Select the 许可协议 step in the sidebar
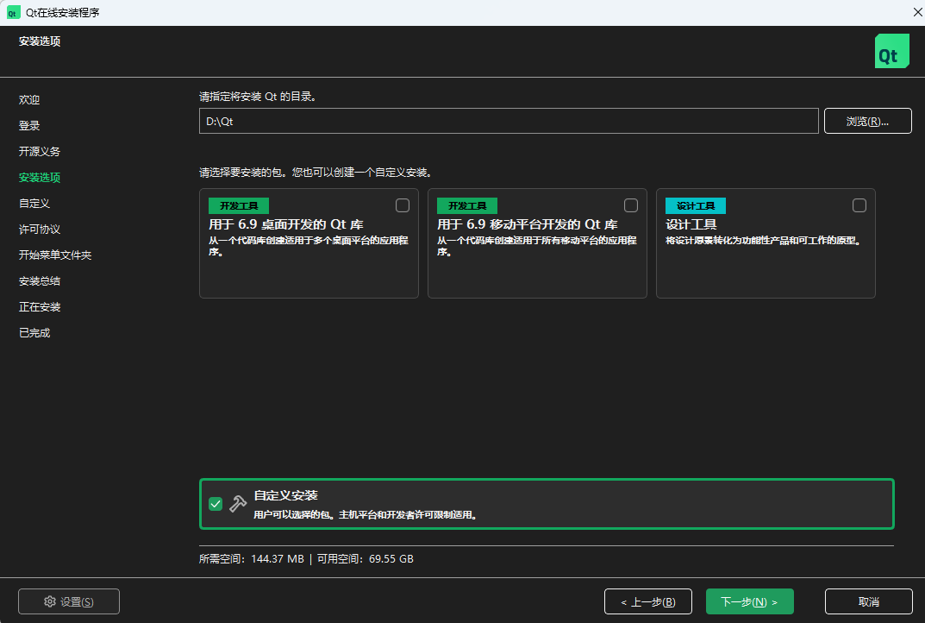 40,230
